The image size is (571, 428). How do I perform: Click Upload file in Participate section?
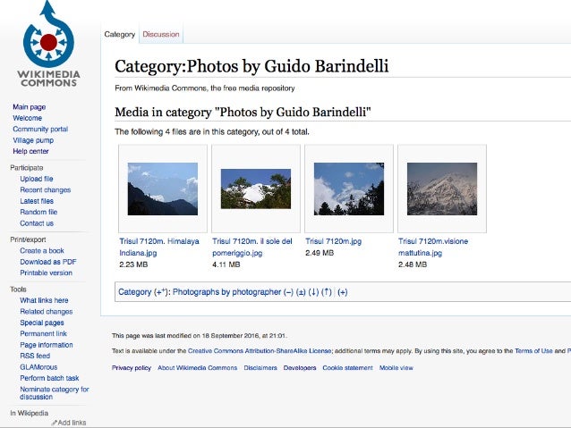click(x=37, y=179)
